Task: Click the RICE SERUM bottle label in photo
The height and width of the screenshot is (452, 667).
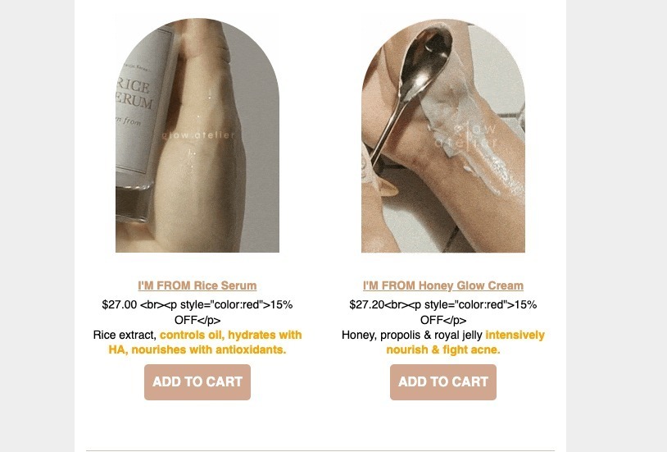Action: tap(134, 94)
